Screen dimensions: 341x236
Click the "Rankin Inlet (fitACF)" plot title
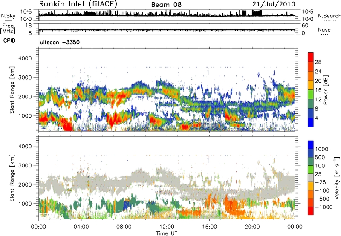[x=78, y=4]
